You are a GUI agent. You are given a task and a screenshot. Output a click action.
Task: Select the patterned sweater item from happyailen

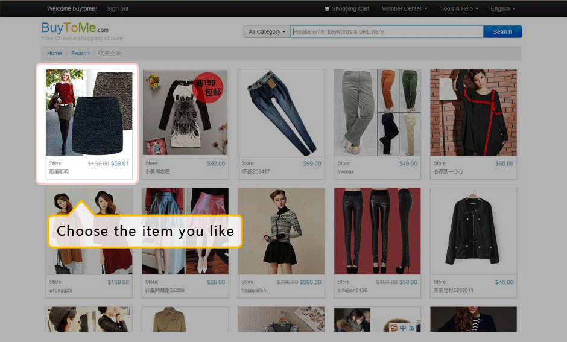click(x=281, y=231)
